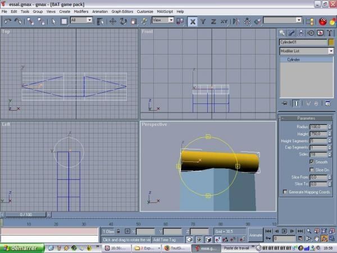The width and height of the screenshot is (337, 253).
Task: Click the Array tool icon
Action: (x=247, y=21)
